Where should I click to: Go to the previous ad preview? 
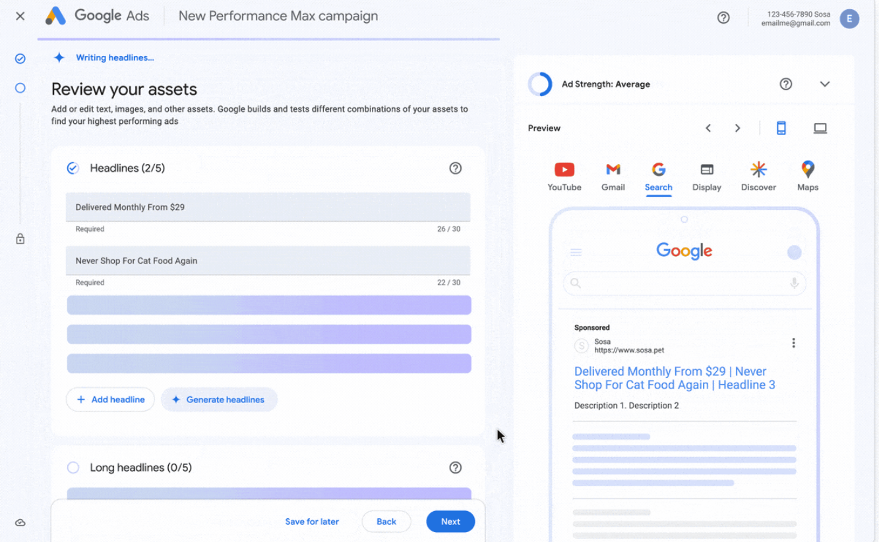pos(708,128)
